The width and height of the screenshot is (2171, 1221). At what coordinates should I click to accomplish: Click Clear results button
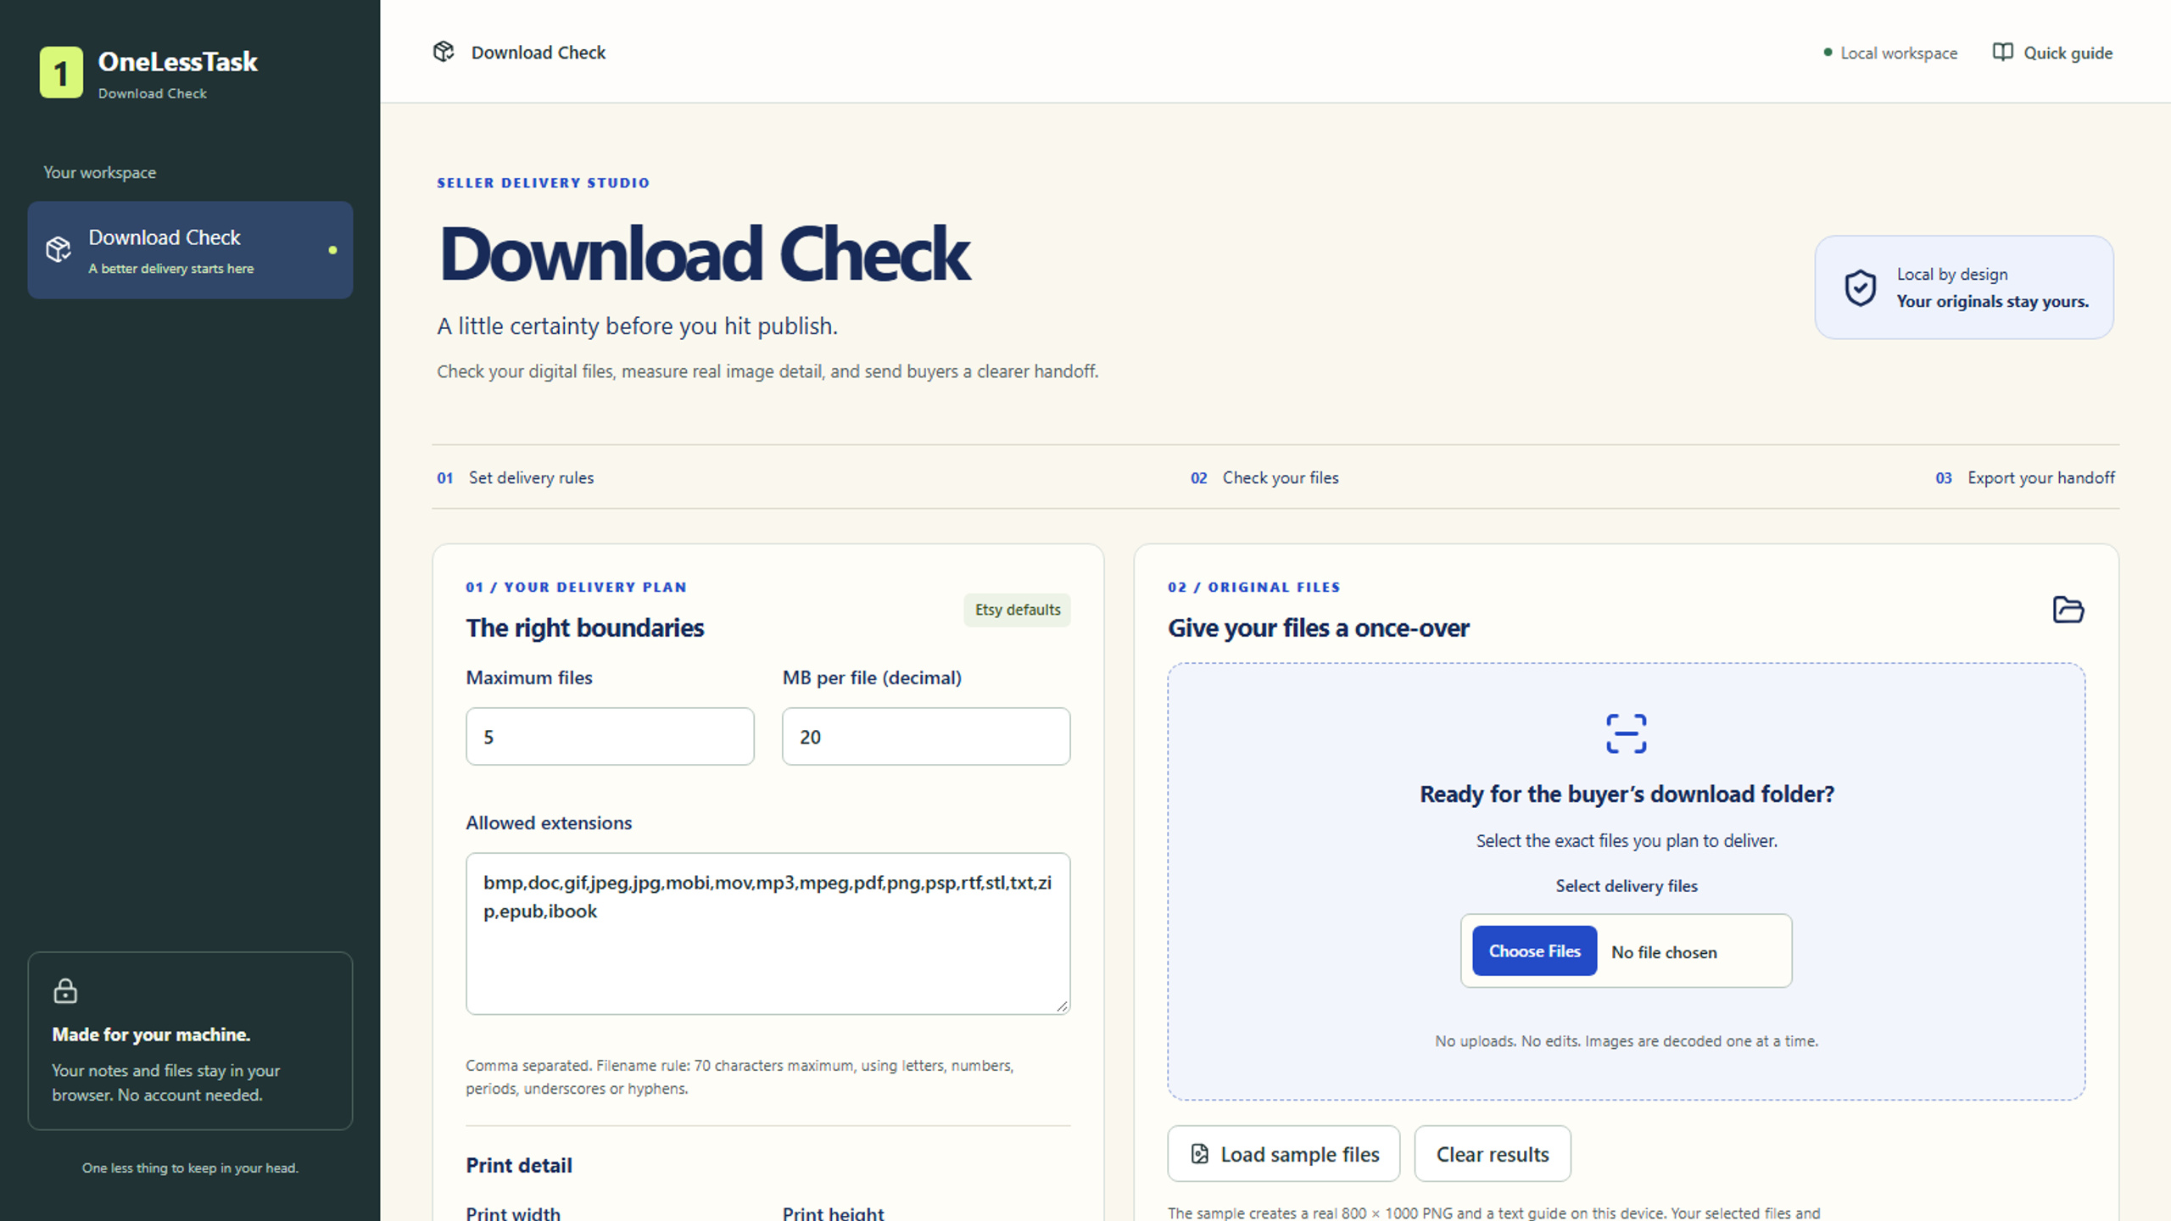[1492, 1154]
